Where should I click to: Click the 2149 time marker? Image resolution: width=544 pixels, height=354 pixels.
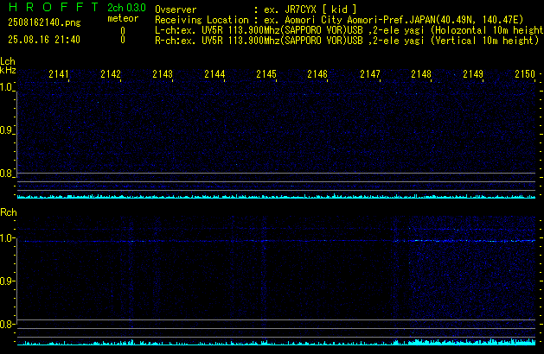click(473, 74)
